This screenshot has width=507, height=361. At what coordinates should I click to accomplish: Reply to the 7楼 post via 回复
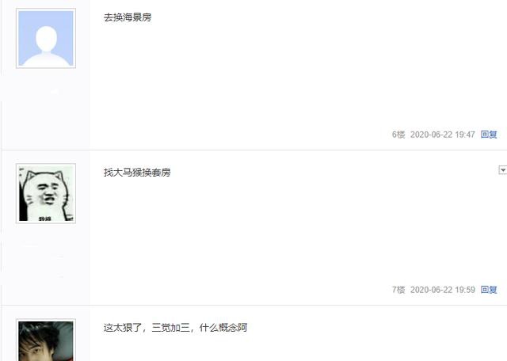pyautogui.click(x=489, y=290)
